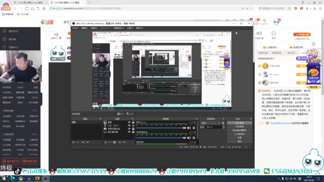This screenshot has height=182, width=324.
Task: Open the More (three dots) streamer option
Action: click(274, 35)
